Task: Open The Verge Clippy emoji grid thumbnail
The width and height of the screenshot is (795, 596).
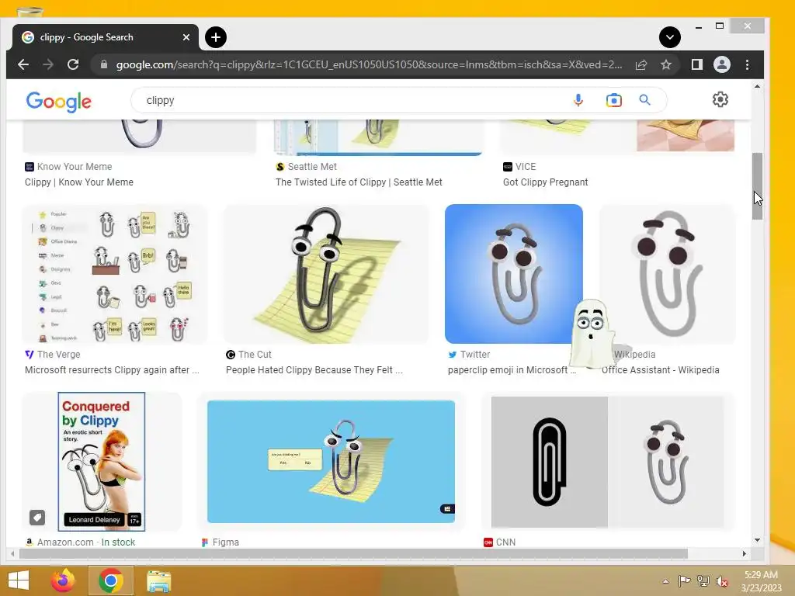Action: (115, 274)
